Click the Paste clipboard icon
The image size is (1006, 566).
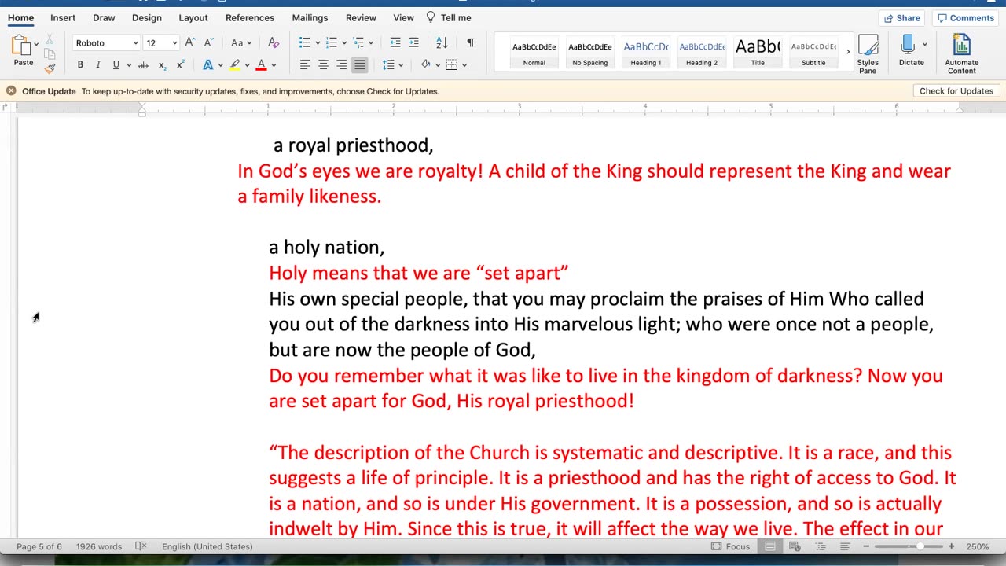pos(20,45)
